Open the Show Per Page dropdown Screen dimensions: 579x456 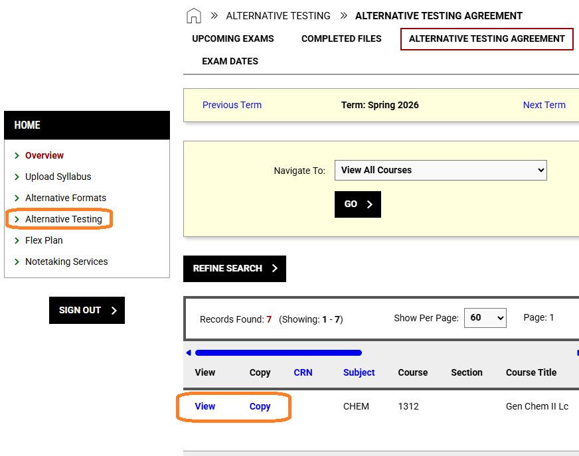click(x=485, y=318)
